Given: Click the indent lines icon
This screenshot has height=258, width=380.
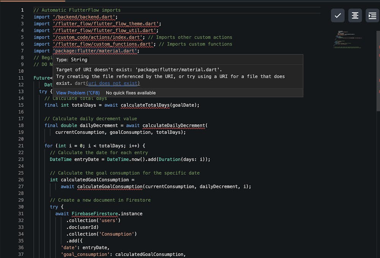Looking at the screenshot, I should point(372,16).
